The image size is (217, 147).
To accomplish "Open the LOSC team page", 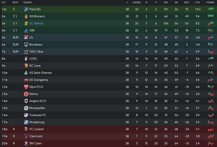I will pyautogui.click(x=33, y=59).
